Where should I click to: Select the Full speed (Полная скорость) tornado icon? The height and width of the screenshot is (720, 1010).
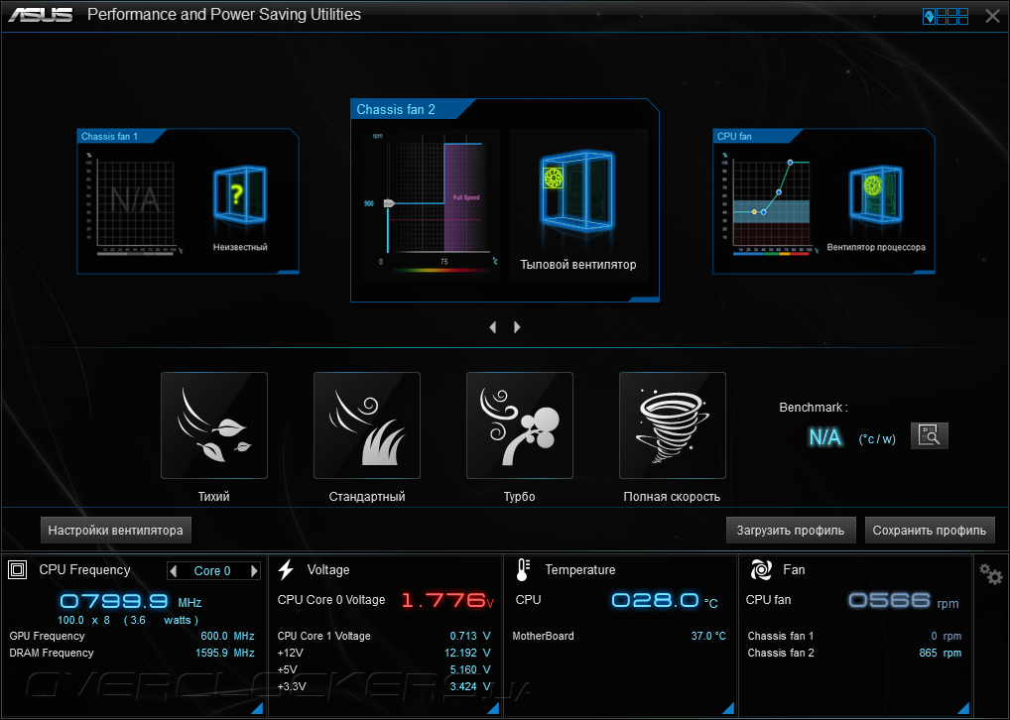(672, 425)
